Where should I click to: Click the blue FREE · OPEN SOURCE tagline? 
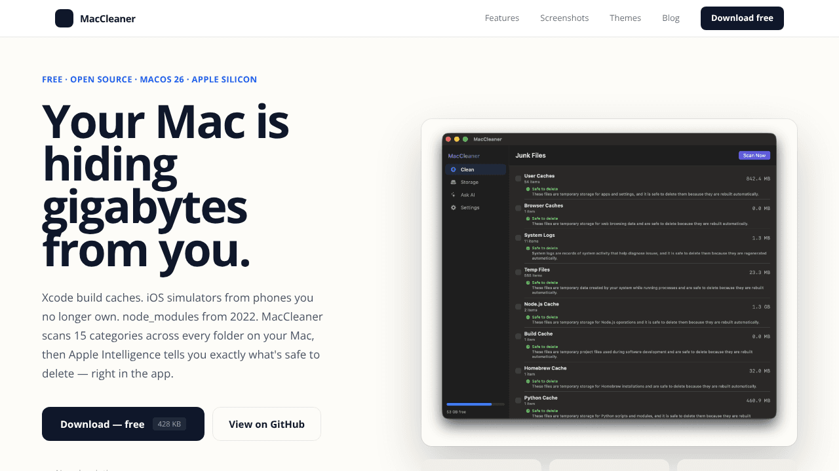(149, 79)
